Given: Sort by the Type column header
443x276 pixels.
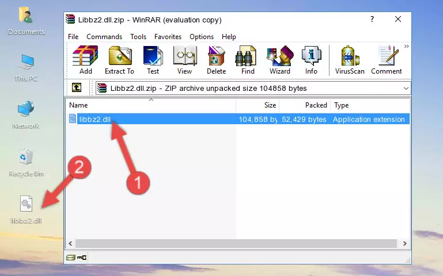Looking at the screenshot, I should coord(370,105).
